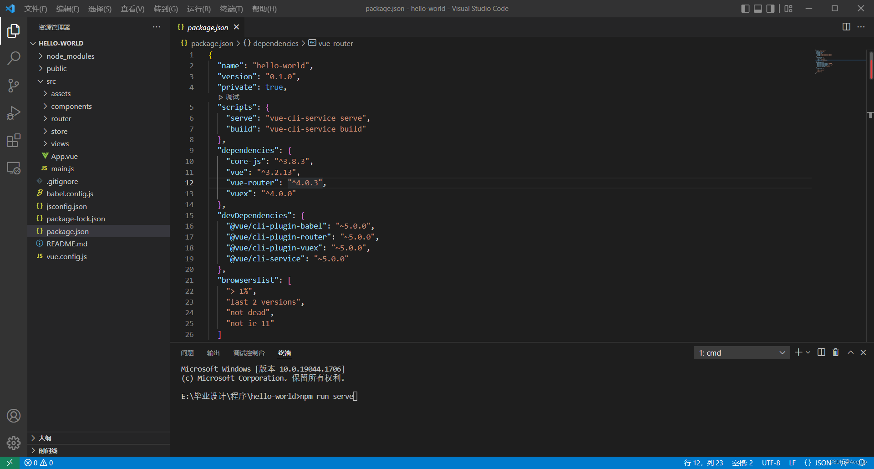Click the VS Code logo icon
This screenshot has height=469, width=874.
point(10,9)
